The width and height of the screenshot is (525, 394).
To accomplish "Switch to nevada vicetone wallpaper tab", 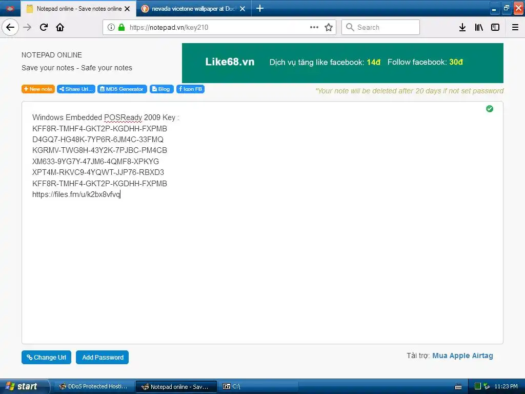I will click(x=194, y=9).
